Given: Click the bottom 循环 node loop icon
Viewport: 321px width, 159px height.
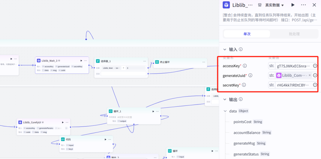Looking at the screenshot, I should pyautogui.click(x=169, y=151).
